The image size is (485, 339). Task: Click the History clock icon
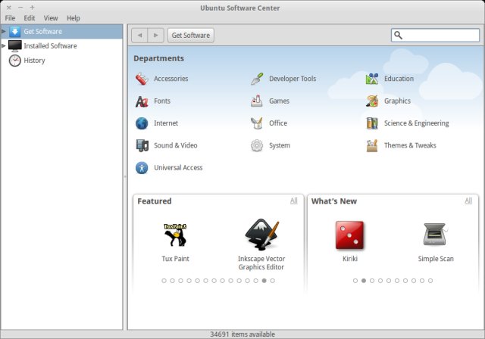15,61
